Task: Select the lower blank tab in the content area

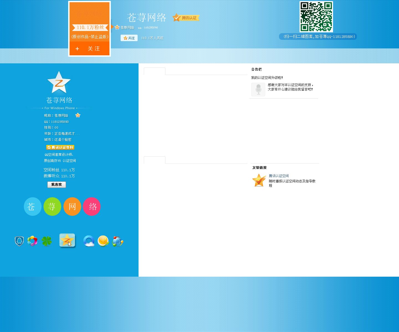Action: coord(155,160)
